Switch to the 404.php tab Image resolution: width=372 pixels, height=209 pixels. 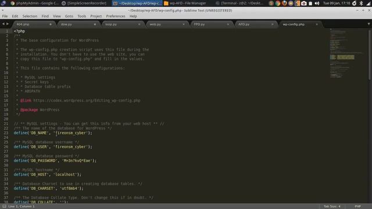point(33,24)
